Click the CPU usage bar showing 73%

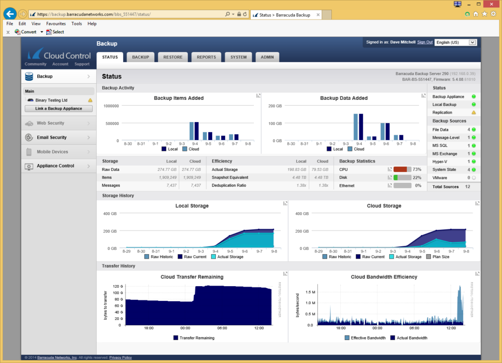click(403, 169)
